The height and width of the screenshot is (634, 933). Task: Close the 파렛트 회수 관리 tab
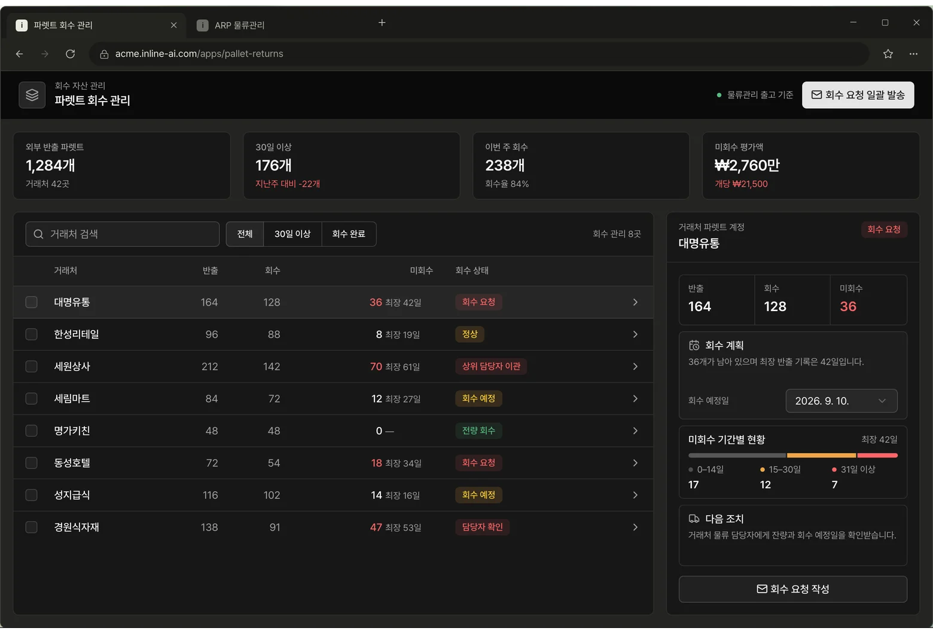click(x=173, y=25)
